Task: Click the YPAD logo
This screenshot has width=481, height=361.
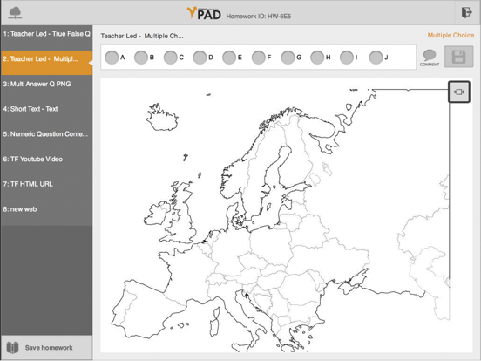Action: 204,13
